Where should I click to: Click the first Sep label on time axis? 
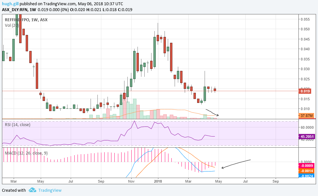coord(101,181)
